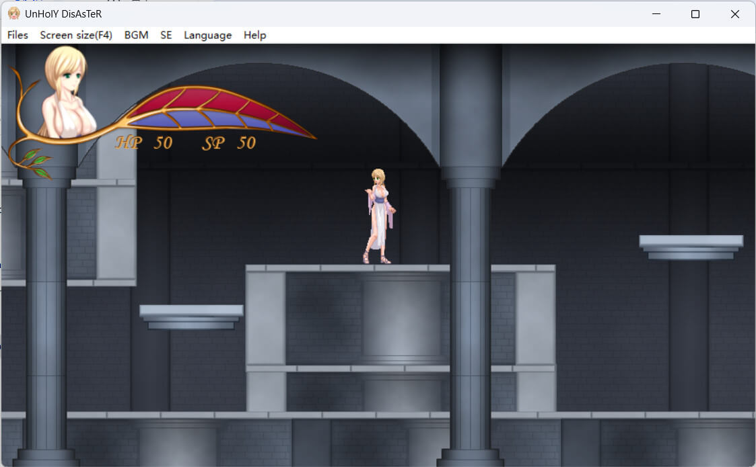Viewport: 756px width, 467px height.
Task: Open the Files menu
Action: 18,35
